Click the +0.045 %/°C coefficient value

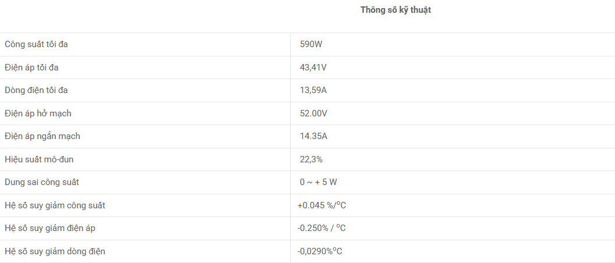click(x=321, y=205)
